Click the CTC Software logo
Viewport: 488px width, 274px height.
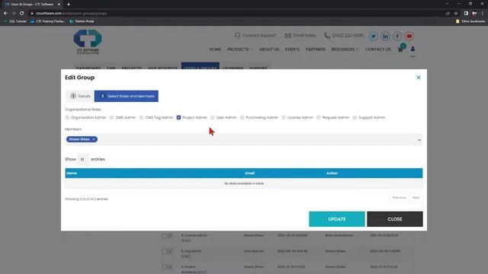[88, 42]
